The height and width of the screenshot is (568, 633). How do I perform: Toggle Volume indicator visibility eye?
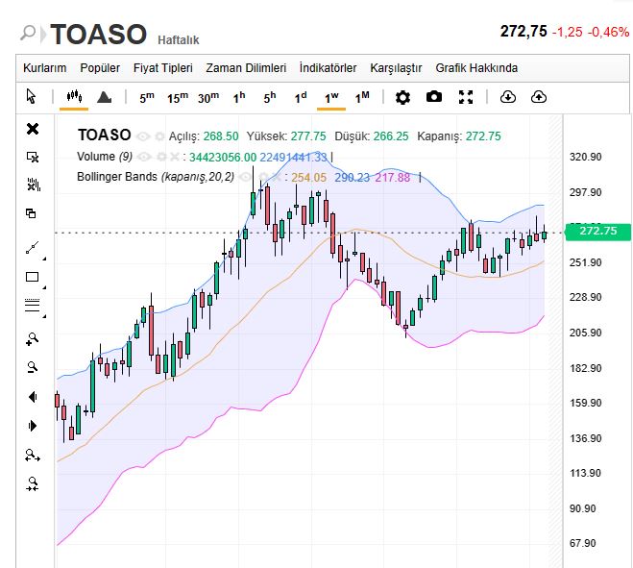(x=144, y=157)
